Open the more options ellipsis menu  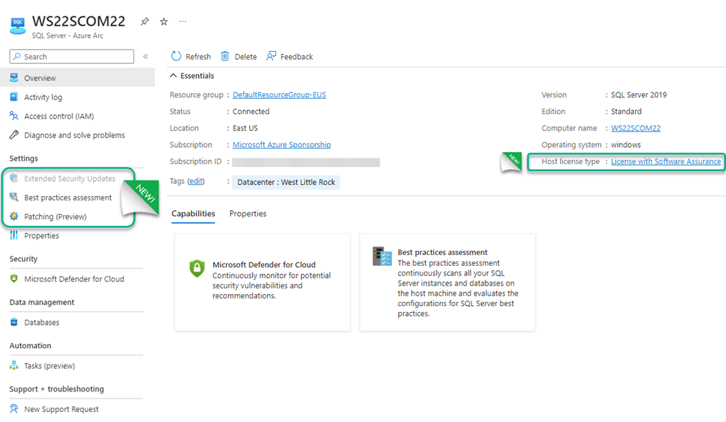click(x=183, y=22)
